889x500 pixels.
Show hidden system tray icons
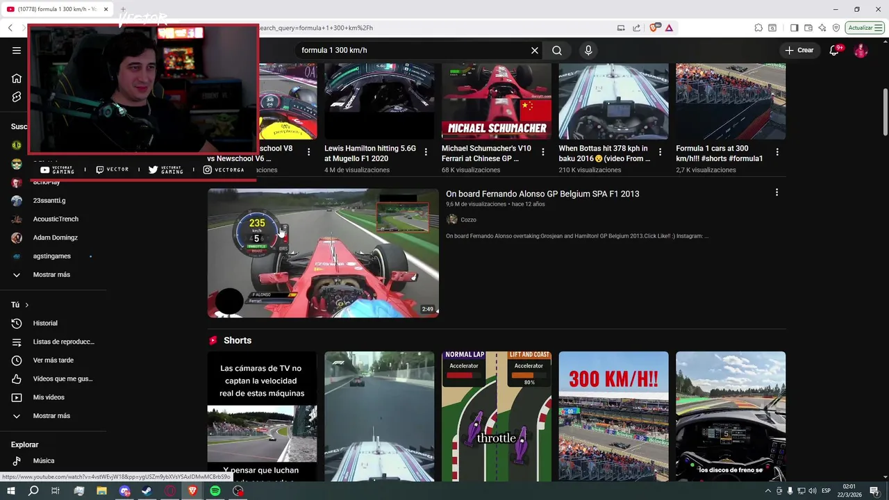(768, 491)
